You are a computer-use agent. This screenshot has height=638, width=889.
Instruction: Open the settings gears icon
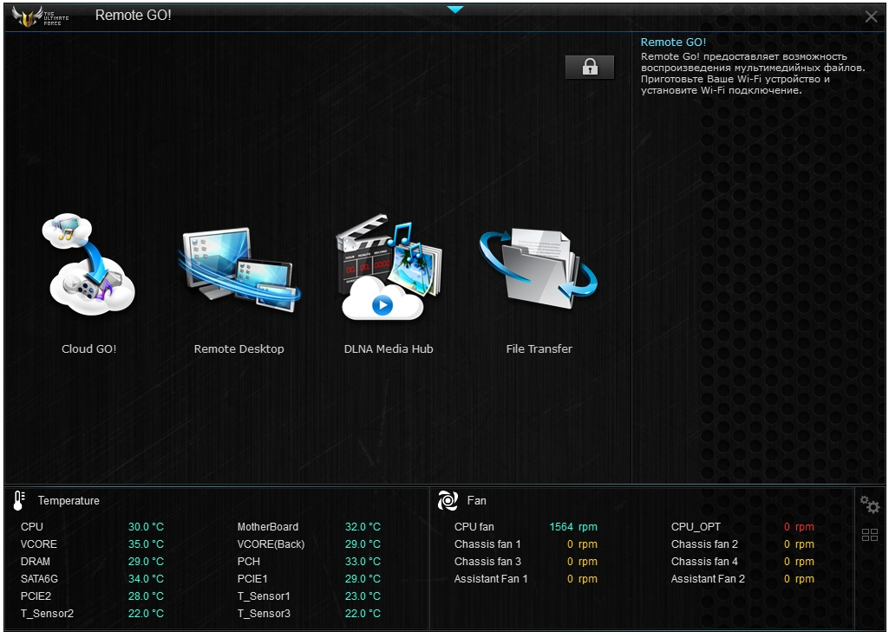[x=869, y=504]
